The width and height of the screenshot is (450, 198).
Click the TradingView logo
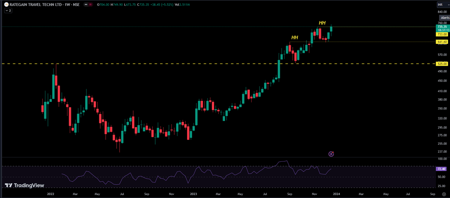click(x=24, y=185)
